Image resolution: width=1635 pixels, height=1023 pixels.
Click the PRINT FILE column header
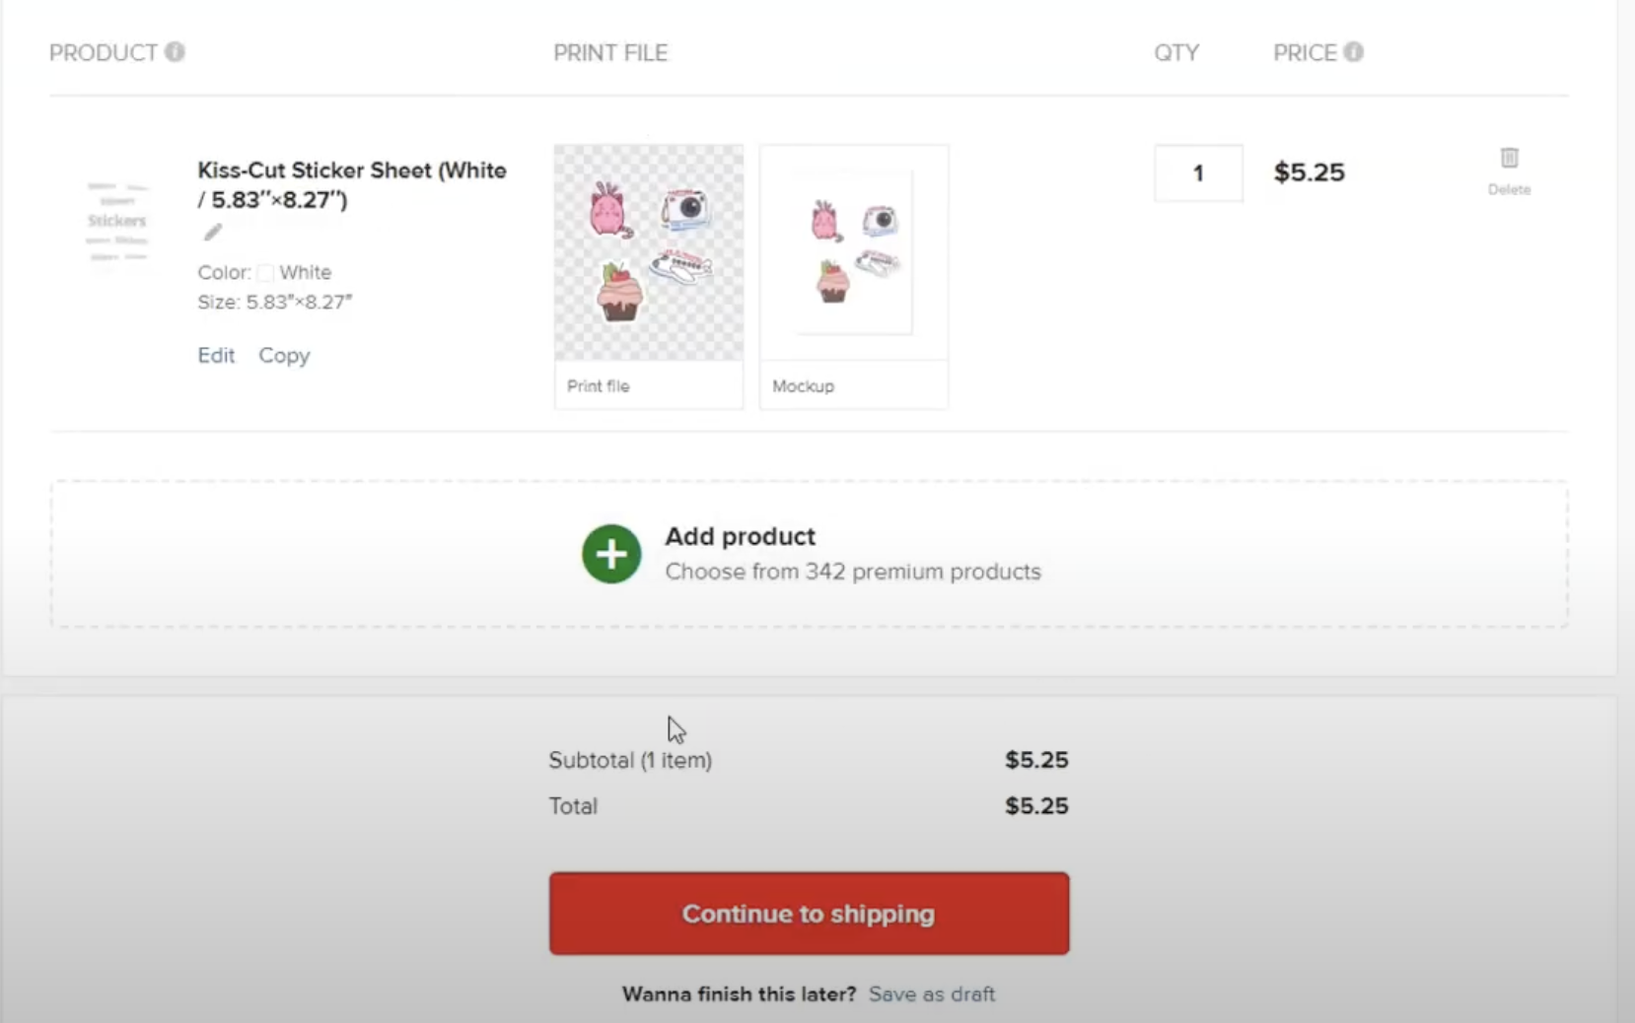point(609,53)
